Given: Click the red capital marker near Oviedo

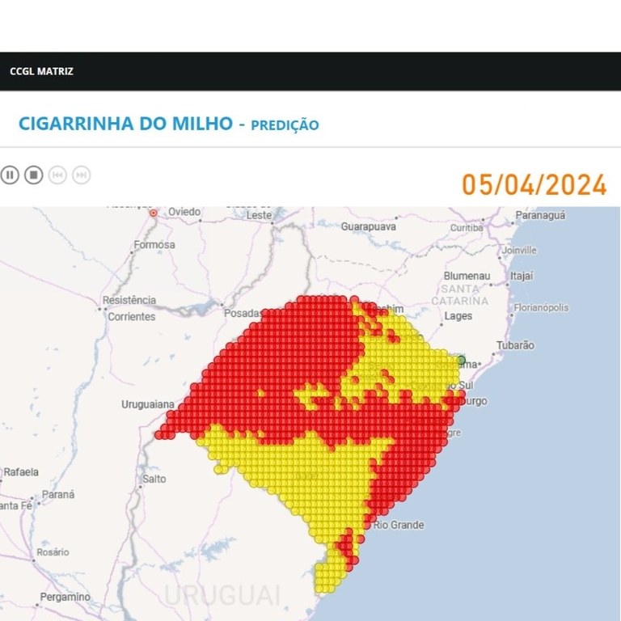Looking at the screenshot, I should 154,213.
